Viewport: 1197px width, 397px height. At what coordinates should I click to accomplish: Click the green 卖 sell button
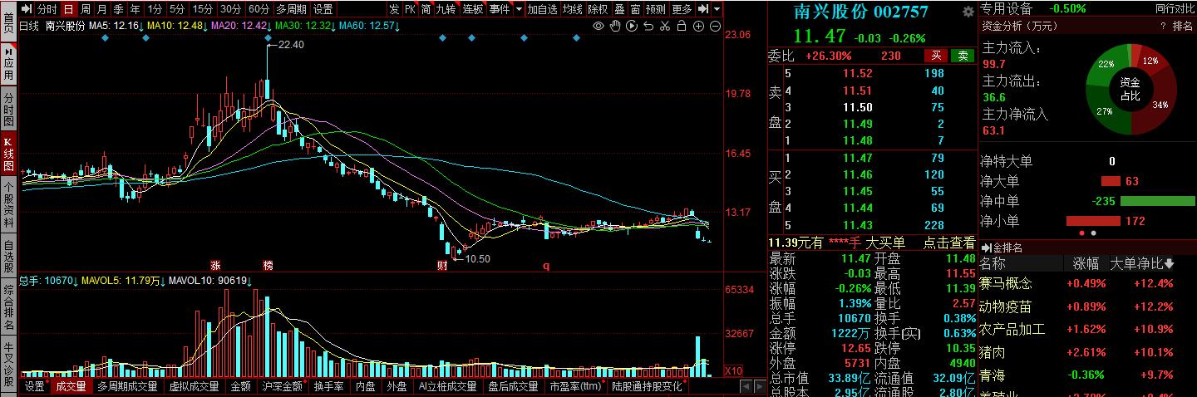[x=963, y=56]
